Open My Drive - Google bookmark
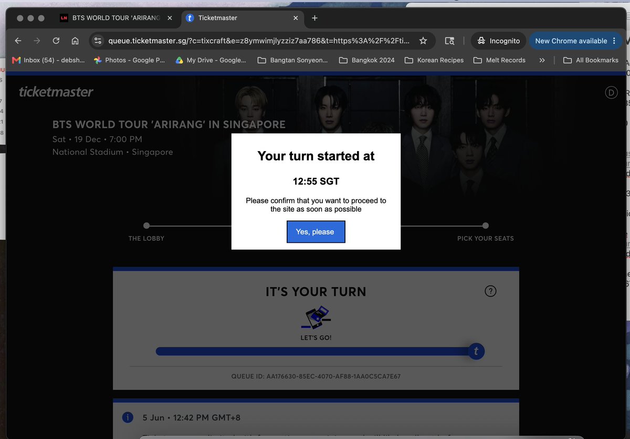This screenshot has height=439, width=630. pos(211,60)
